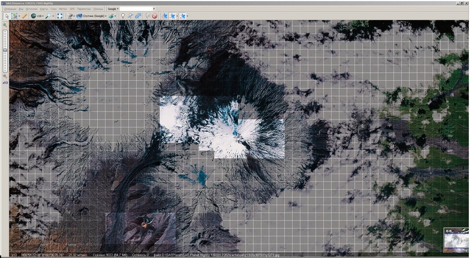Screen dimensions: 470x258
Task: Click the zoom in magnifier above slider
Action: (5, 26)
